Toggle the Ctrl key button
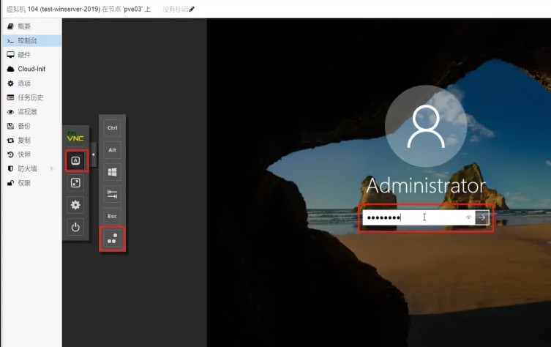The image size is (551, 347). coord(112,128)
